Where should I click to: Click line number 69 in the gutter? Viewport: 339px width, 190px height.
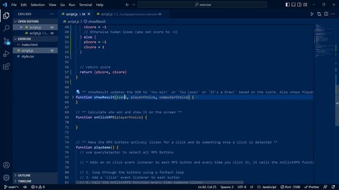67,117
